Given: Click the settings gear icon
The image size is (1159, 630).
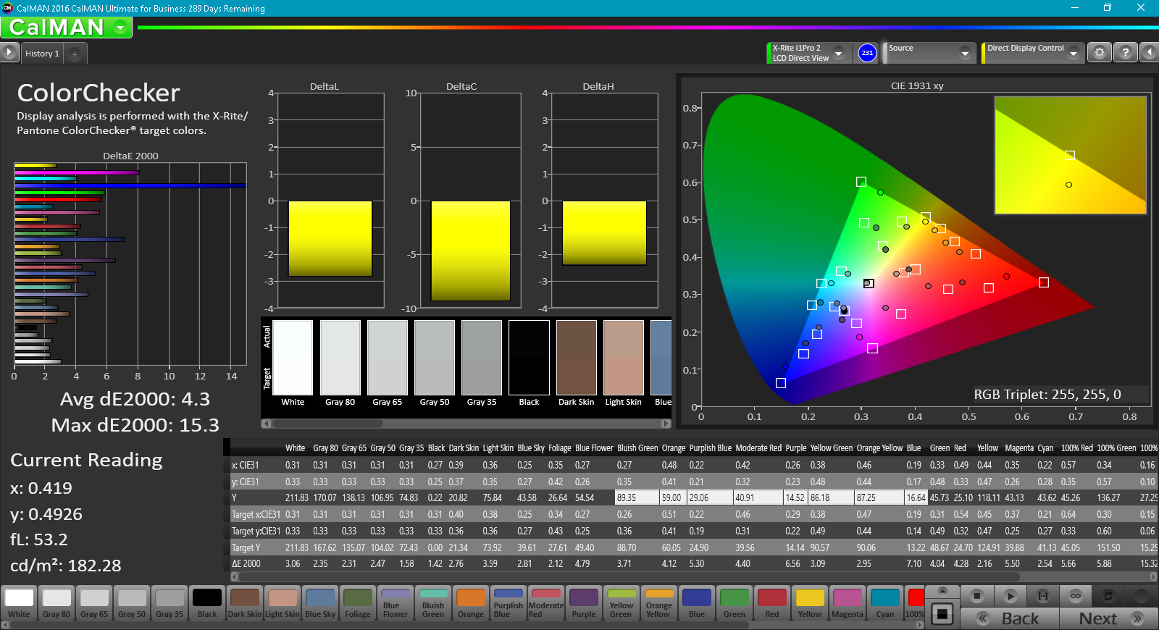Looking at the screenshot, I should coord(1099,53).
